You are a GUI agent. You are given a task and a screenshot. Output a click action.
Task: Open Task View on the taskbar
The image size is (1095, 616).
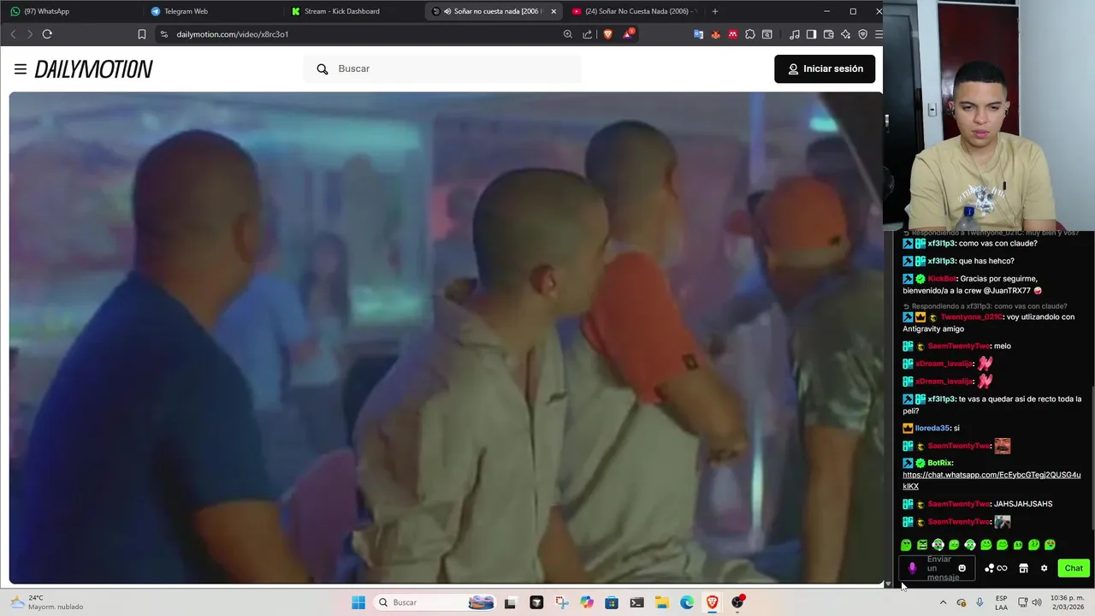(510, 602)
